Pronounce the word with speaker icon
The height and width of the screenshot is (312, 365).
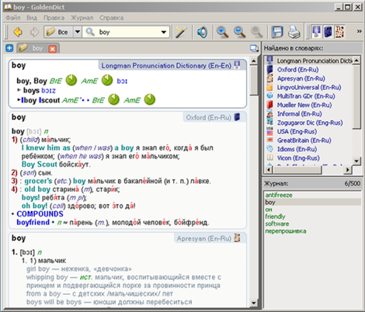point(202,32)
